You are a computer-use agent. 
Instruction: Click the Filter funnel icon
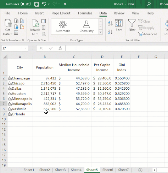point(132,25)
